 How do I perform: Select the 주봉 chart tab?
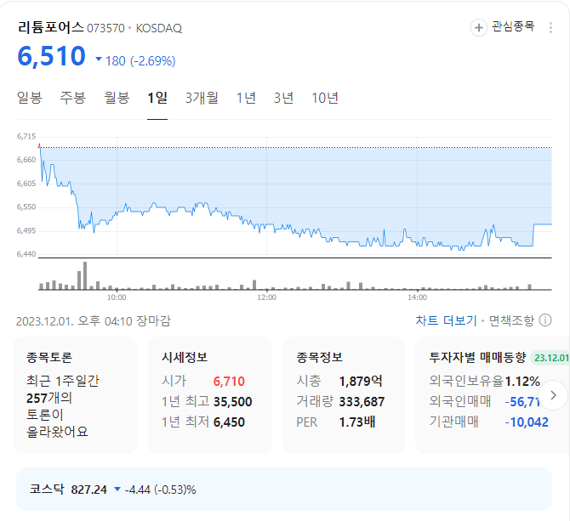click(72, 98)
